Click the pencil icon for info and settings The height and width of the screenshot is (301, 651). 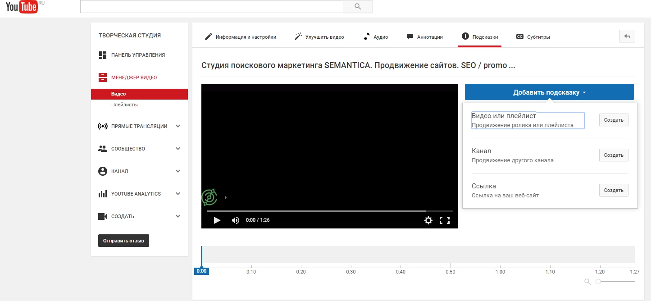208,37
